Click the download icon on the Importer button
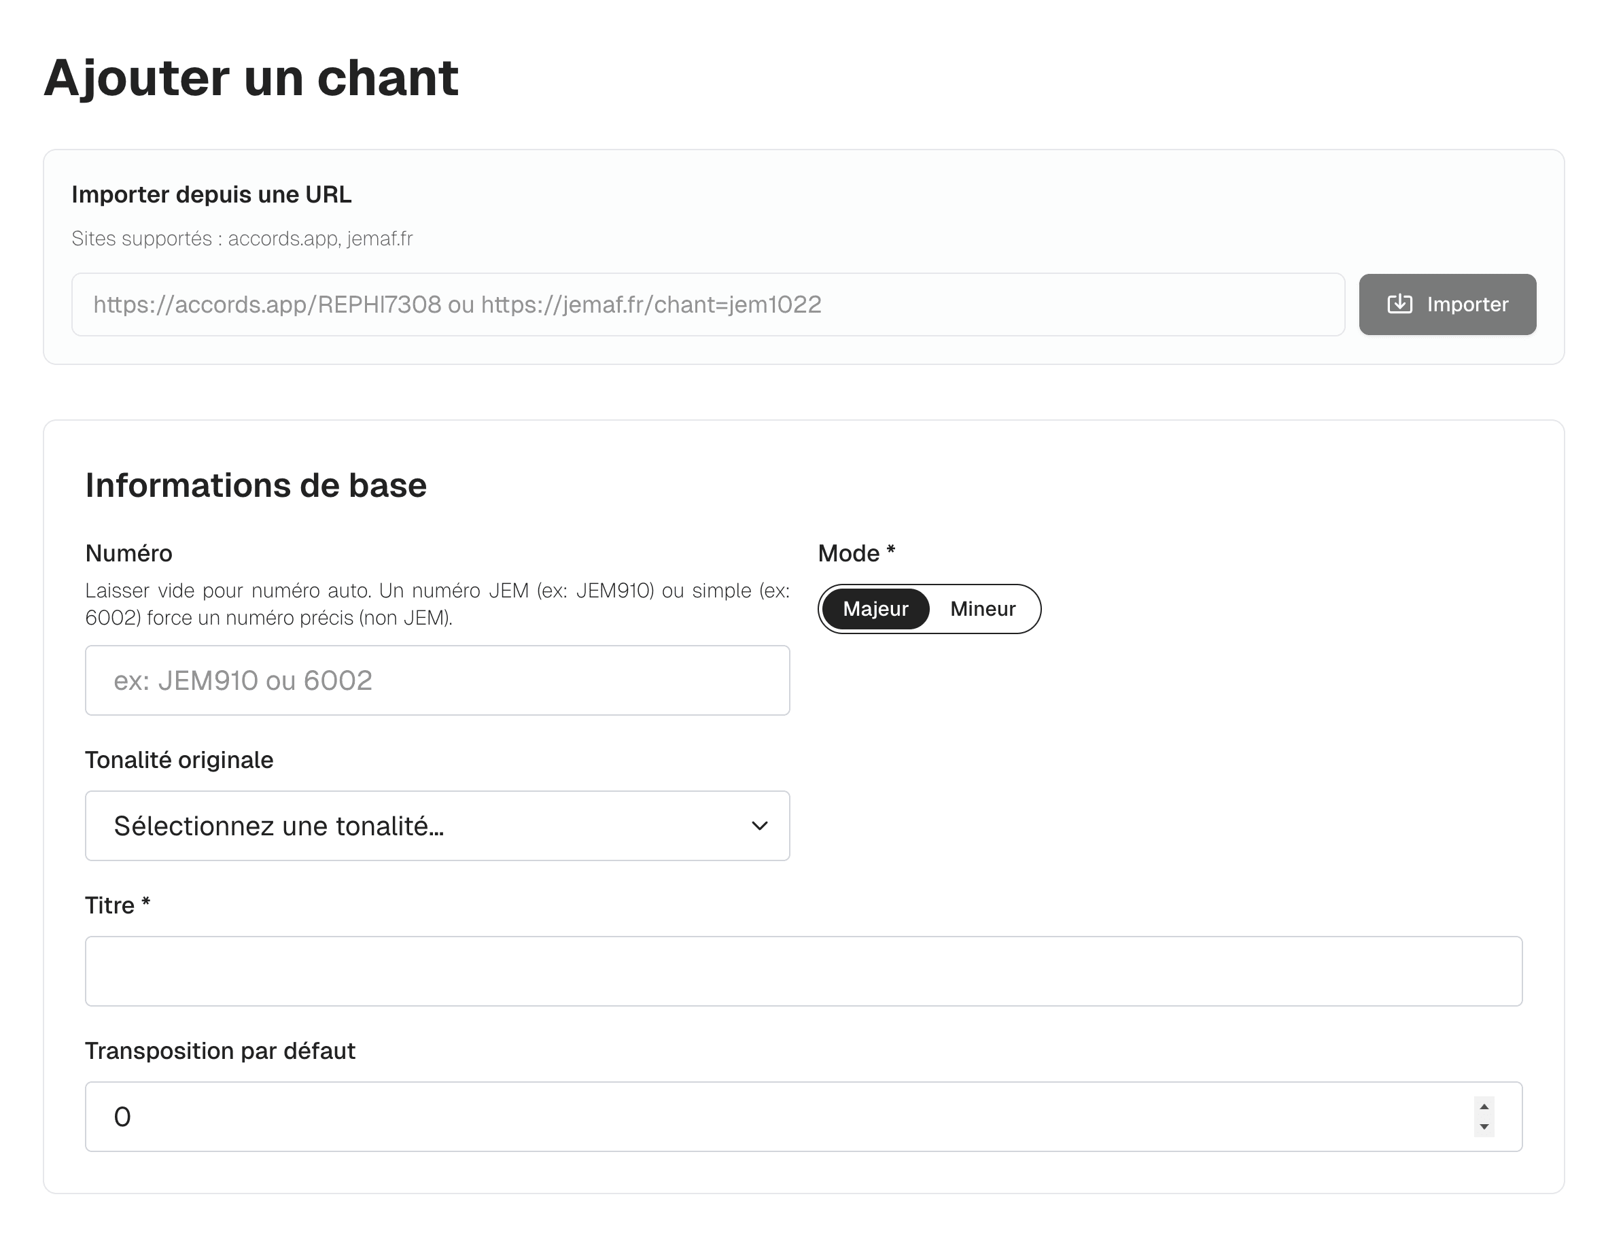The width and height of the screenshot is (1623, 1237). click(x=1402, y=304)
